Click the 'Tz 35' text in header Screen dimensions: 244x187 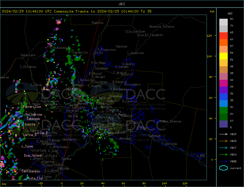click(146, 11)
